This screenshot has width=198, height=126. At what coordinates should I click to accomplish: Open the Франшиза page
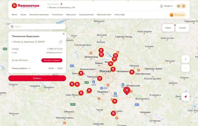pos(71,15)
